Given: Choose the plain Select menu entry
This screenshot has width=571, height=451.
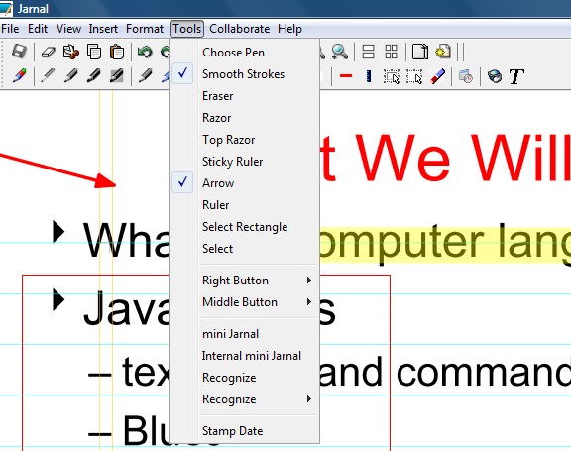Looking at the screenshot, I should pos(243,248).
